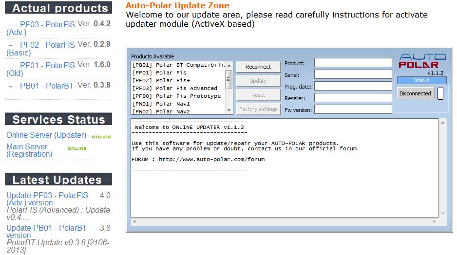Click the log area scroll up arrow
Image resolution: width=457 pixels, height=255 pixels.
(x=443, y=123)
